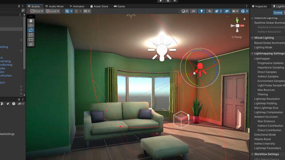Toggle the Gizmos button
Viewport: 285px width, 160px height.
243,11
